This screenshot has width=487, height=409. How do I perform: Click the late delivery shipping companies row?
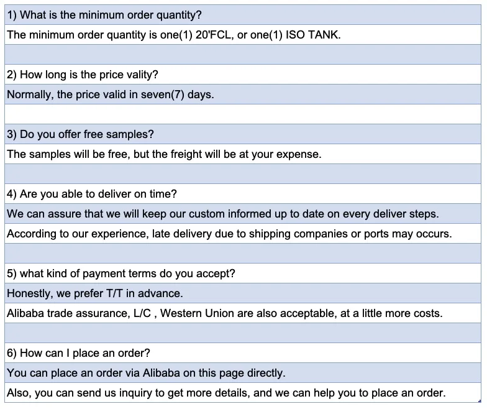click(x=243, y=234)
